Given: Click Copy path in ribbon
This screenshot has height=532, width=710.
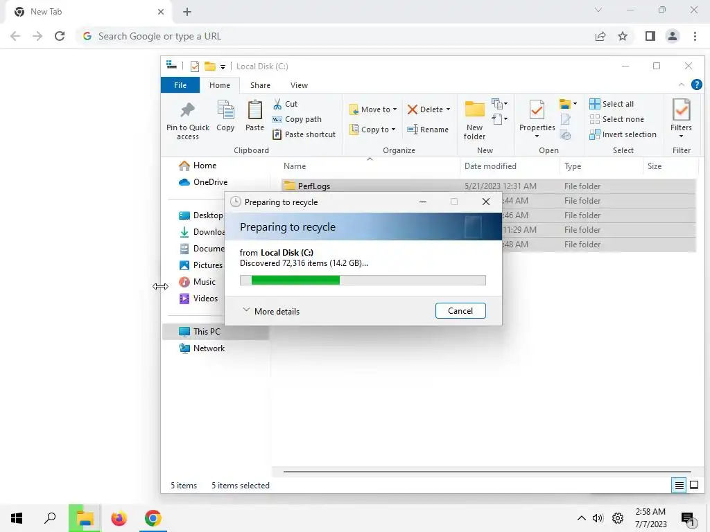Looking at the screenshot, I should pos(297,119).
